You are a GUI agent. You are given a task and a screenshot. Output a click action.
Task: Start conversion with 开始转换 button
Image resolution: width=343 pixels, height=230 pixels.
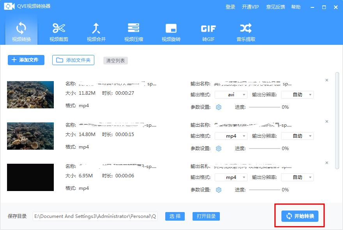tap(299, 216)
